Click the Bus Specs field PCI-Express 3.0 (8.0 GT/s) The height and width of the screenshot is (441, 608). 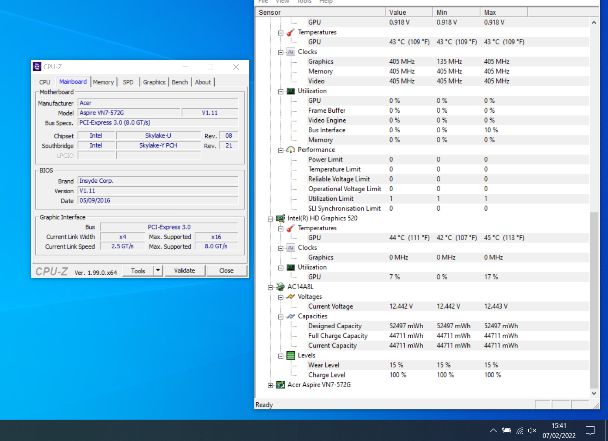(158, 123)
